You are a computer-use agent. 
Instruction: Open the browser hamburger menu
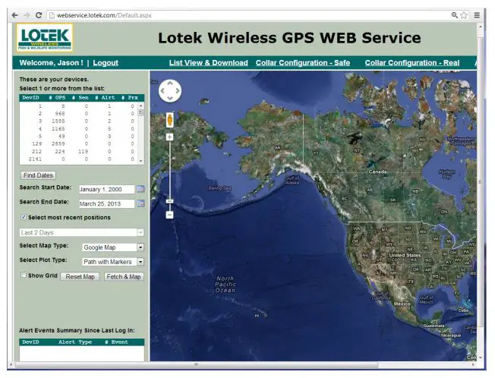[477, 15]
